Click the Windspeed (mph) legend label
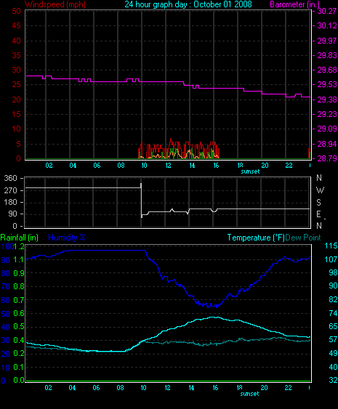Image resolution: width=338 pixels, height=409 pixels. 55,4
